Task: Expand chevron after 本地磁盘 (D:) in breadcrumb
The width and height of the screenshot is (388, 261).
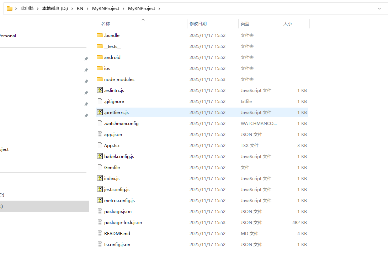Action: pos(72,9)
